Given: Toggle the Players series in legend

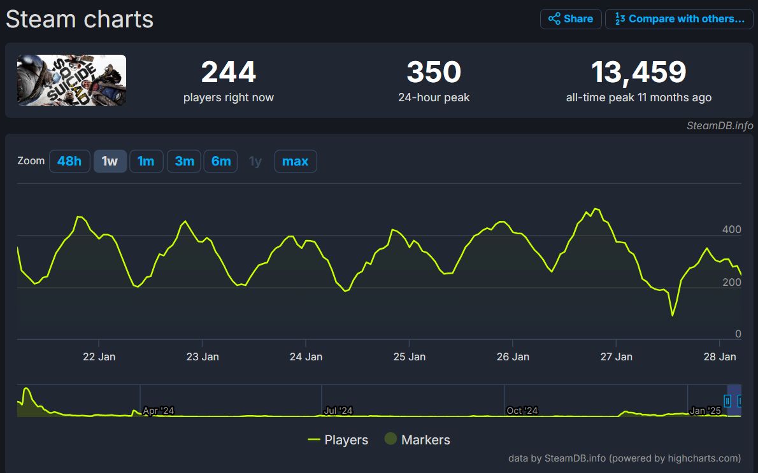Looking at the screenshot, I should point(338,440).
